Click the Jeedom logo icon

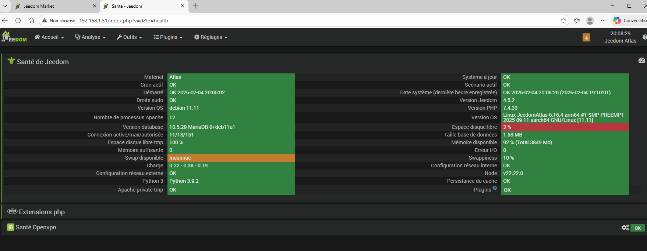14,37
